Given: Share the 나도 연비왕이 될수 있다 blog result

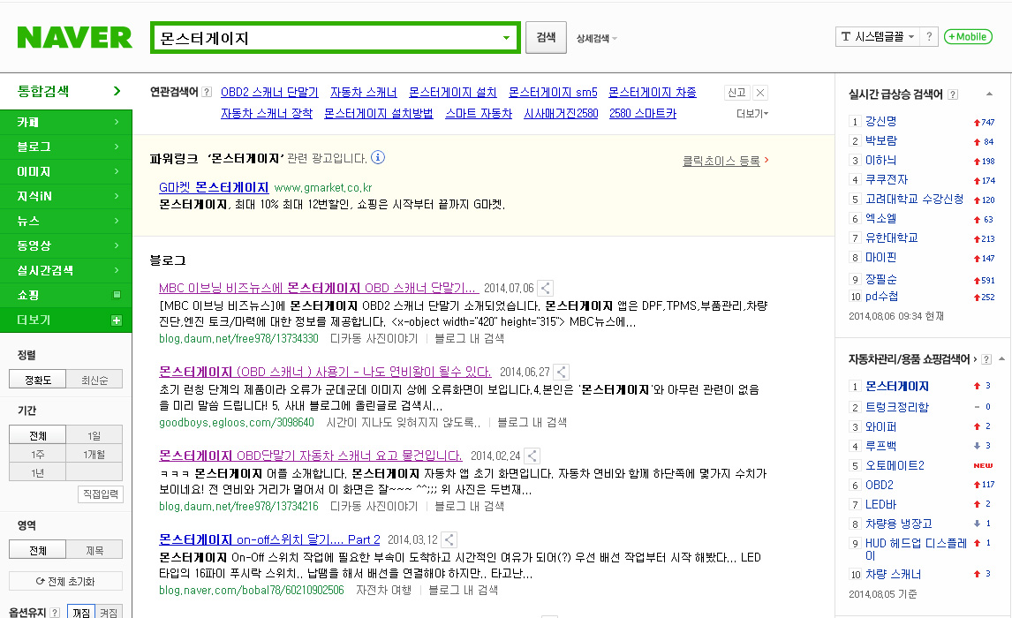Looking at the screenshot, I should pyautogui.click(x=562, y=373).
